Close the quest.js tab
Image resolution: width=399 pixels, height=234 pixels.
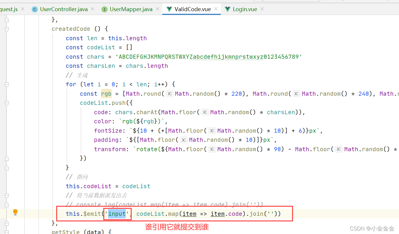(x=23, y=9)
